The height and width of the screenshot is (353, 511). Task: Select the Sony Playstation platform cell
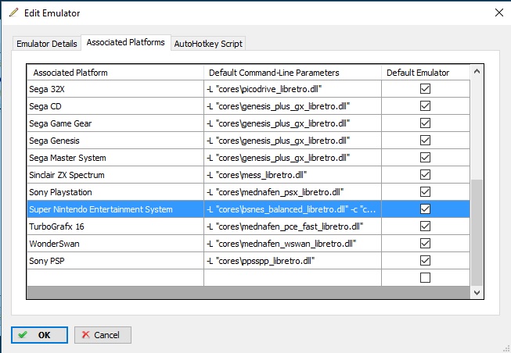tap(115, 192)
